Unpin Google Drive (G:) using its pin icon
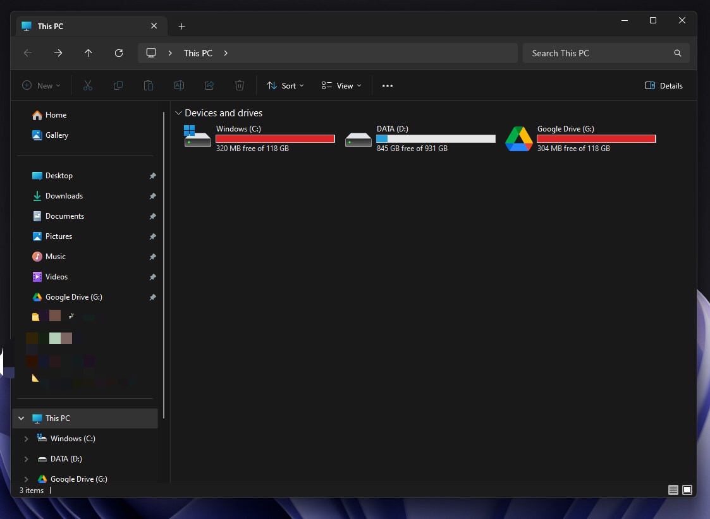This screenshot has width=710, height=519. pos(152,297)
